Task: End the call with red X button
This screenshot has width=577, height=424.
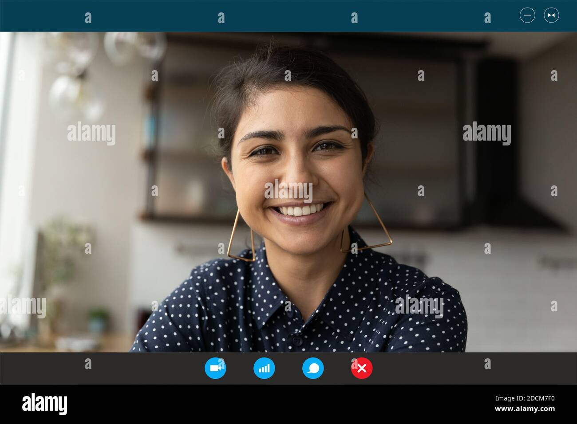Action: pyautogui.click(x=362, y=368)
